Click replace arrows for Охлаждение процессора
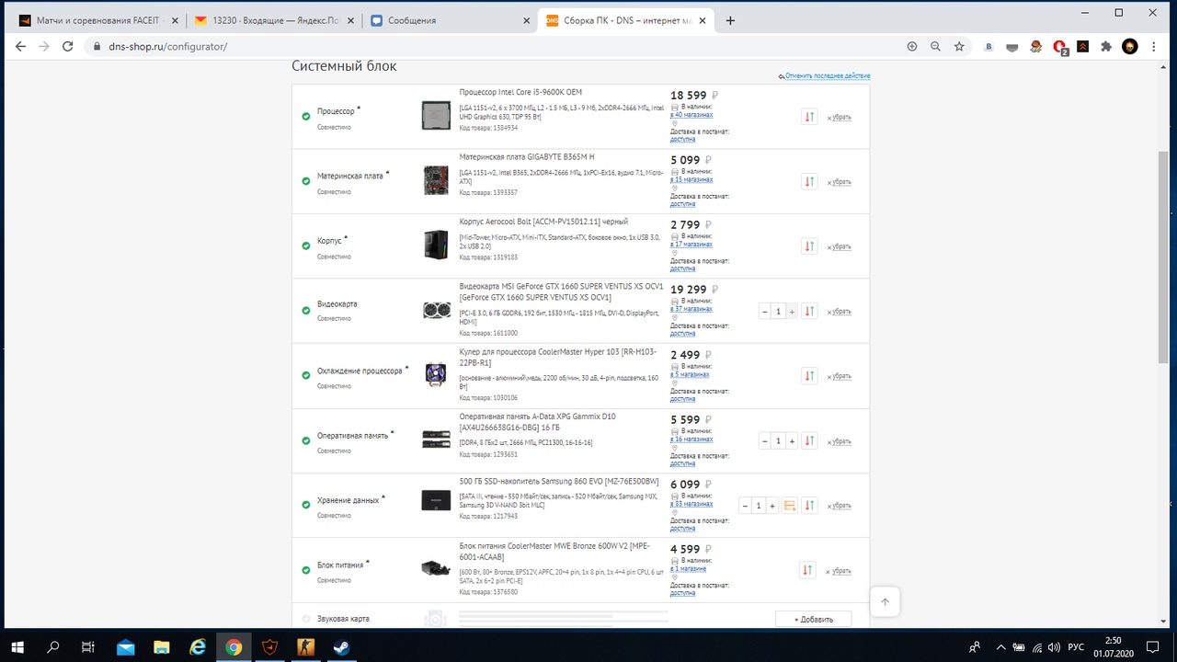Viewport: 1177px width, 662px height. (x=809, y=376)
